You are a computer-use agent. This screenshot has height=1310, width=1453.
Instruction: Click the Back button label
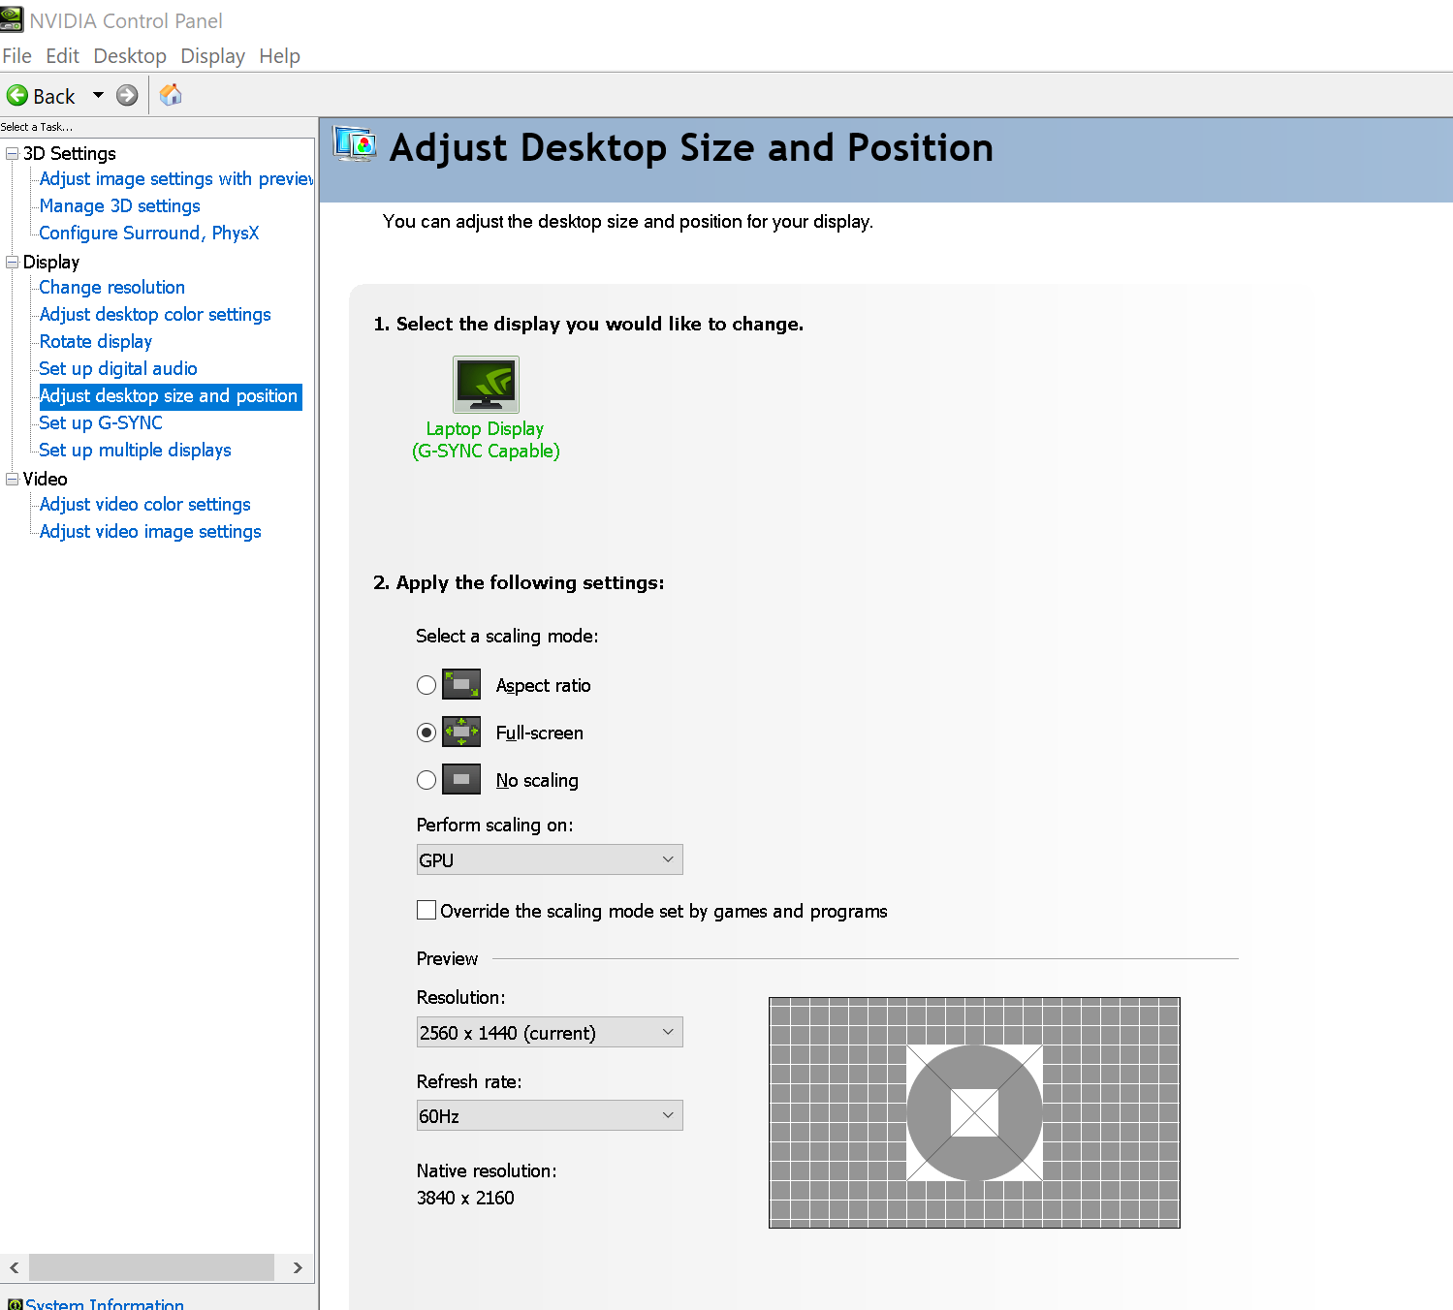(x=53, y=96)
